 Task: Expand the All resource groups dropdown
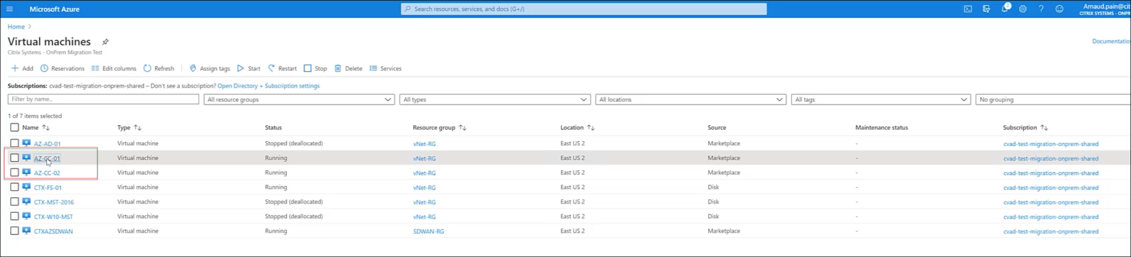pyautogui.click(x=299, y=99)
